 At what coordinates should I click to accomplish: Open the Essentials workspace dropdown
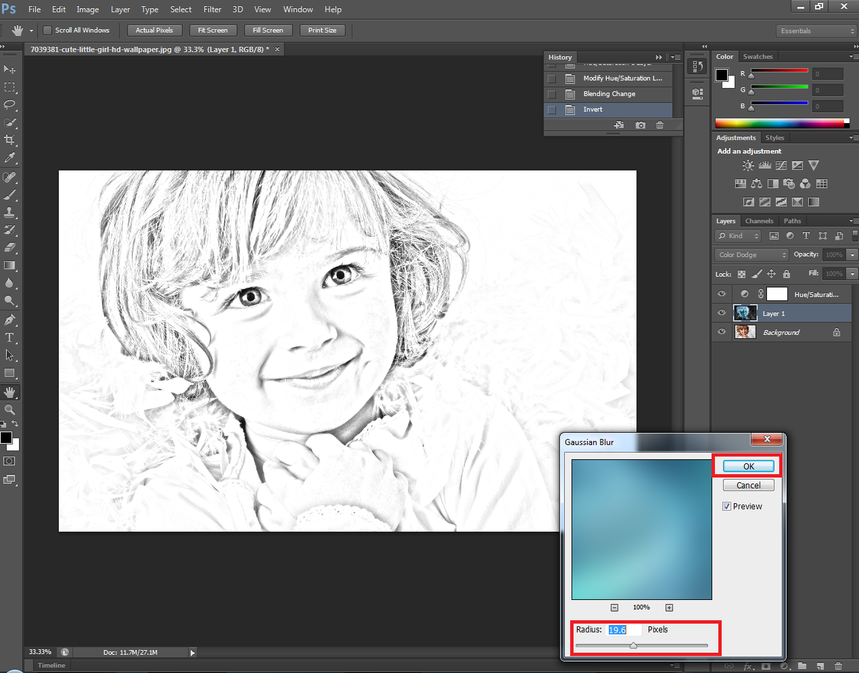(816, 31)
